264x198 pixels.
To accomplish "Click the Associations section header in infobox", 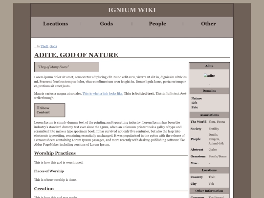I will 209,115.
